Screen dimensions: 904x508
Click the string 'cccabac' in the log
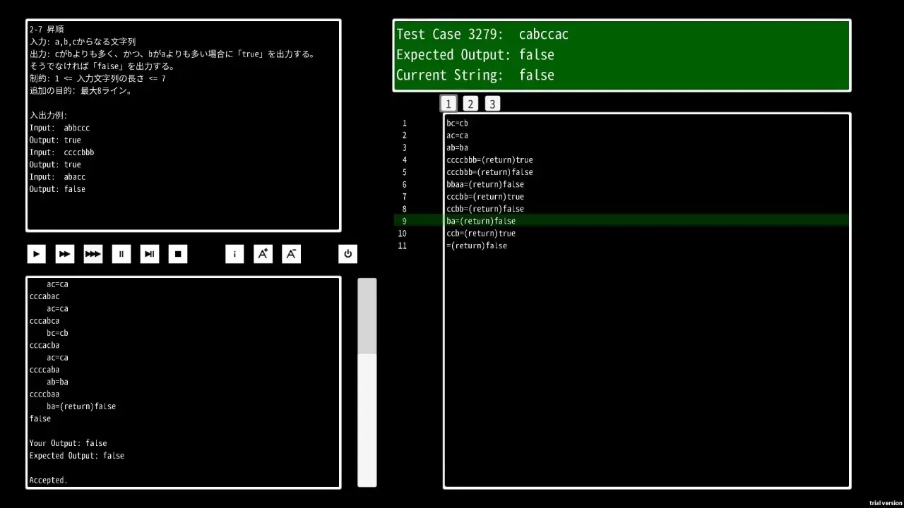point(44,296)
